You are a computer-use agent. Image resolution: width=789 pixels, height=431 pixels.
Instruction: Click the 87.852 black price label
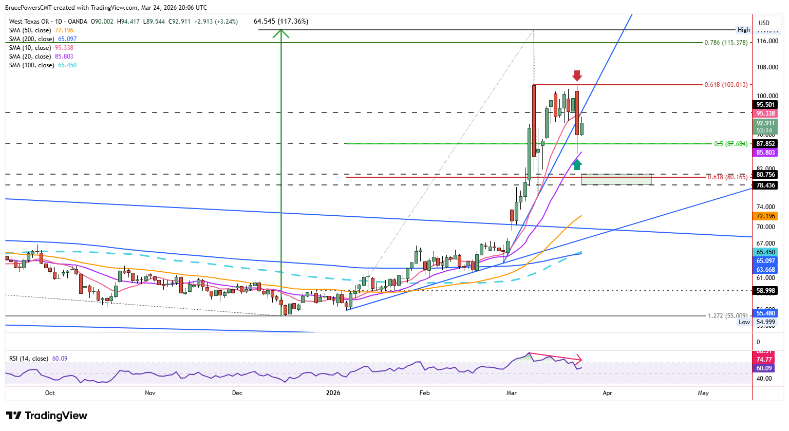(x=765, y=144)
